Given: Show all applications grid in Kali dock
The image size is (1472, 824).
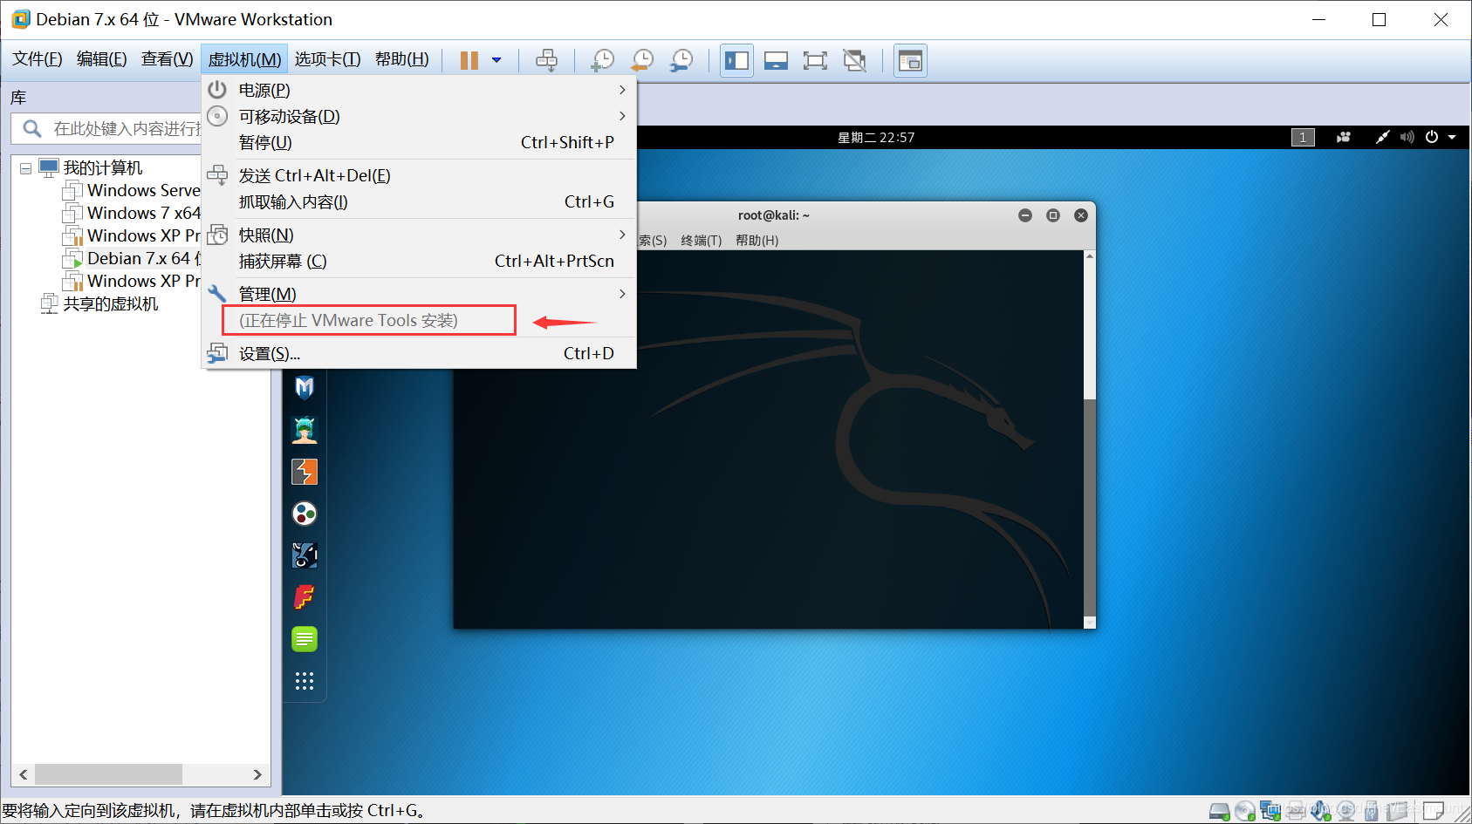Looking at the screenshot, I should (305, 681).
